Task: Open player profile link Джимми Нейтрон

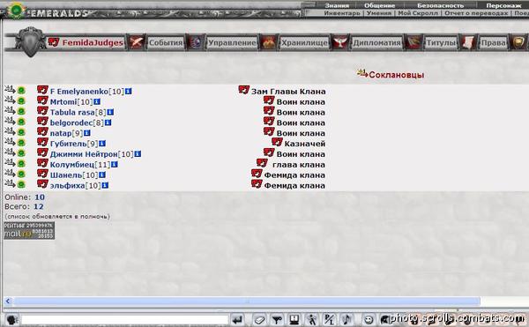Action: pyautogui.click(x=84, y=154)
